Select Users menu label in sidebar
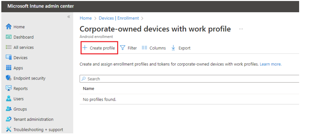This screenshot has height=134, width=312. [x=18, y=99]
